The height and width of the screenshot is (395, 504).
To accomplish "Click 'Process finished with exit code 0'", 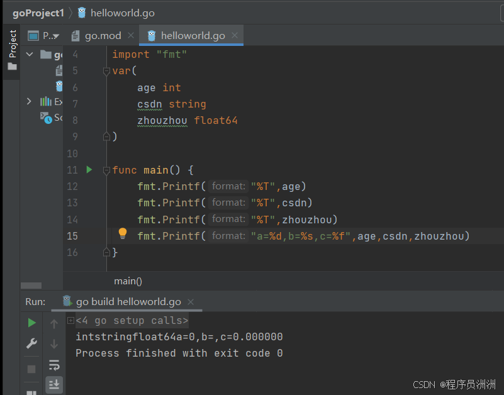I will point(179,353).
